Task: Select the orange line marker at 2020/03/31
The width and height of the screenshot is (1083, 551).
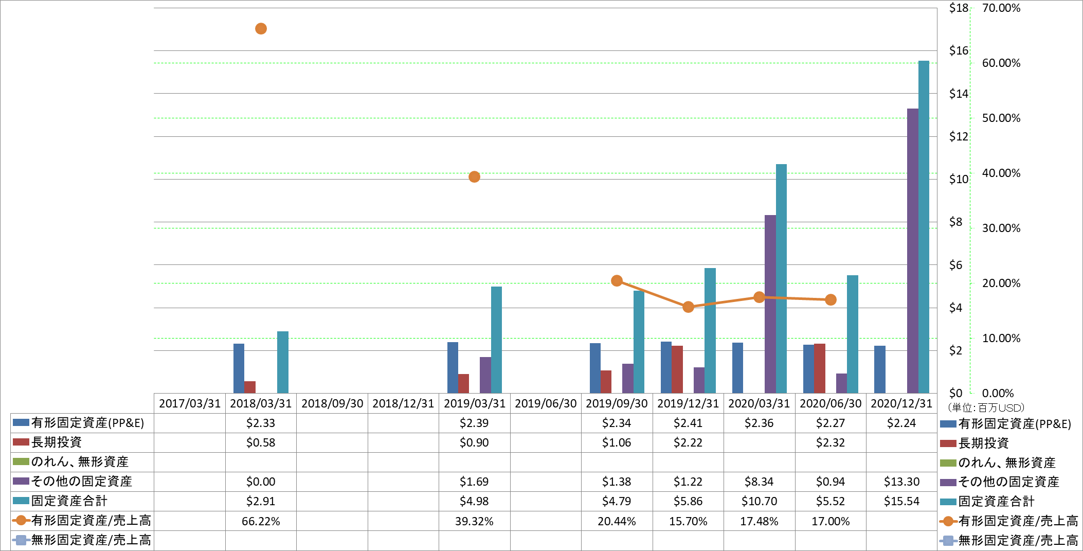Action: pos(759,297)
